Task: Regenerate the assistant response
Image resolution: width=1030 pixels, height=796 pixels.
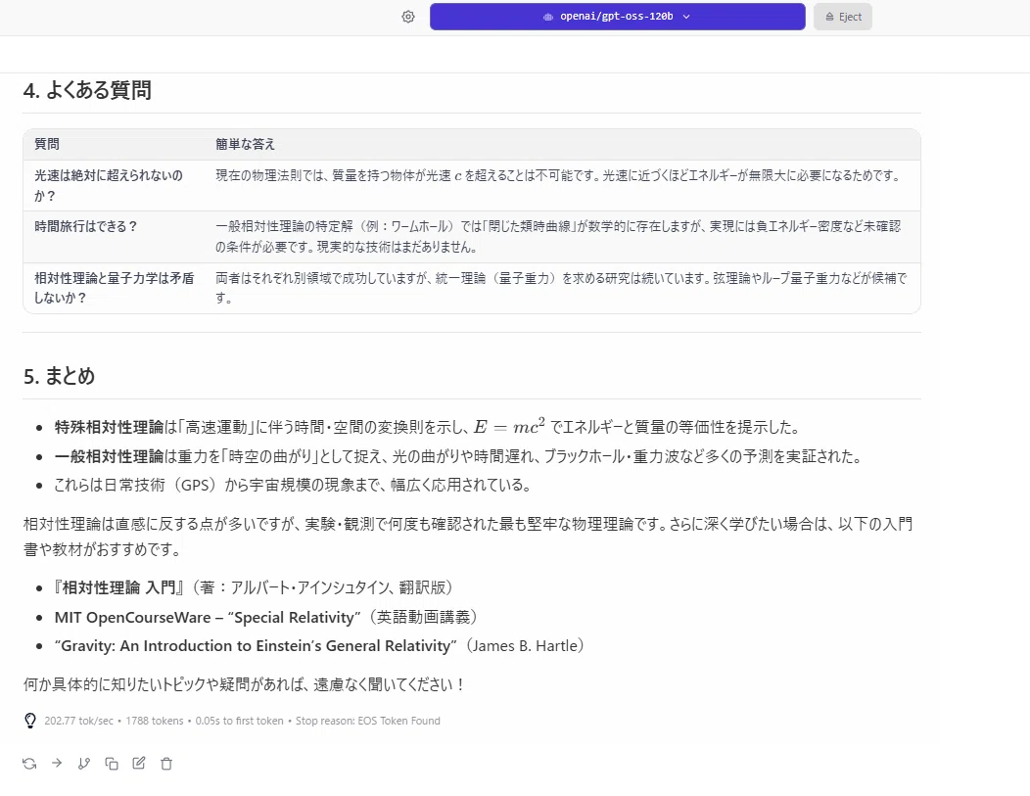Action: click(29, 763)
